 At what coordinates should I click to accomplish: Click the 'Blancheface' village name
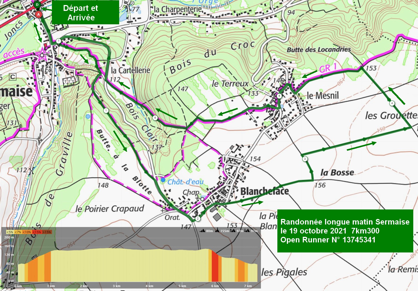tap(265, 191)
